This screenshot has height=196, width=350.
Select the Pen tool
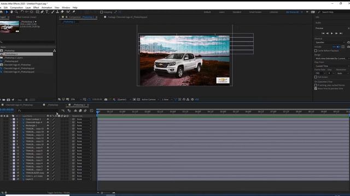tap(42, 12)
